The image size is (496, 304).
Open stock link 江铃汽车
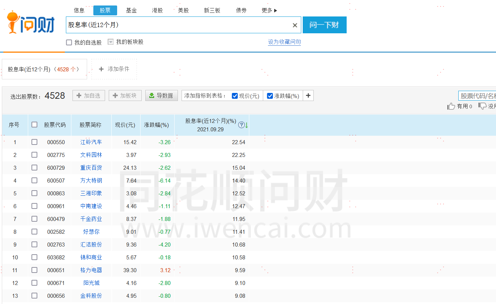(91, 142)
